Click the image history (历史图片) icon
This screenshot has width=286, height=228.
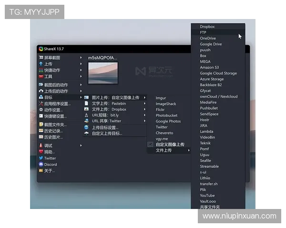coord(41,137)
